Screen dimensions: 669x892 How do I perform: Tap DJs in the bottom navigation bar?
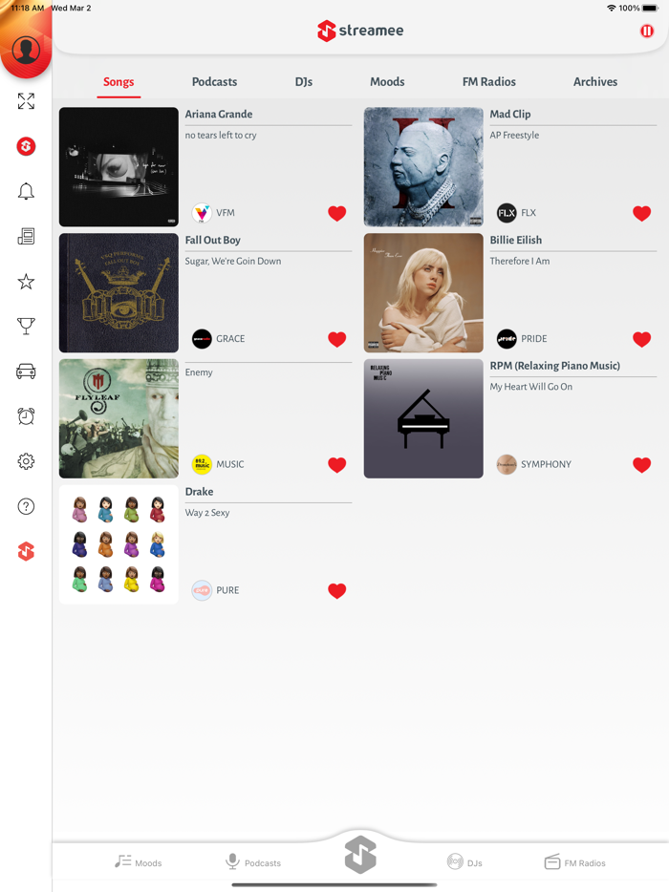point(464,862)
